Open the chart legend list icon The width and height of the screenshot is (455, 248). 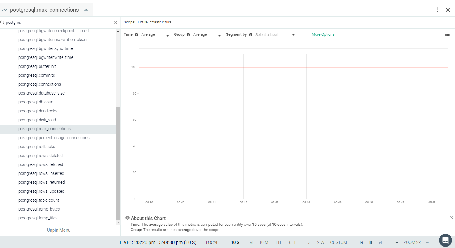447,35
